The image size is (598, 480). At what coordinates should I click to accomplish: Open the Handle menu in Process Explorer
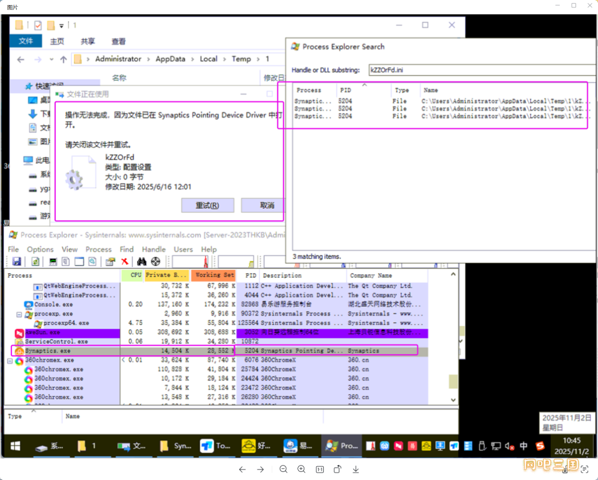(x=153, y=249)
